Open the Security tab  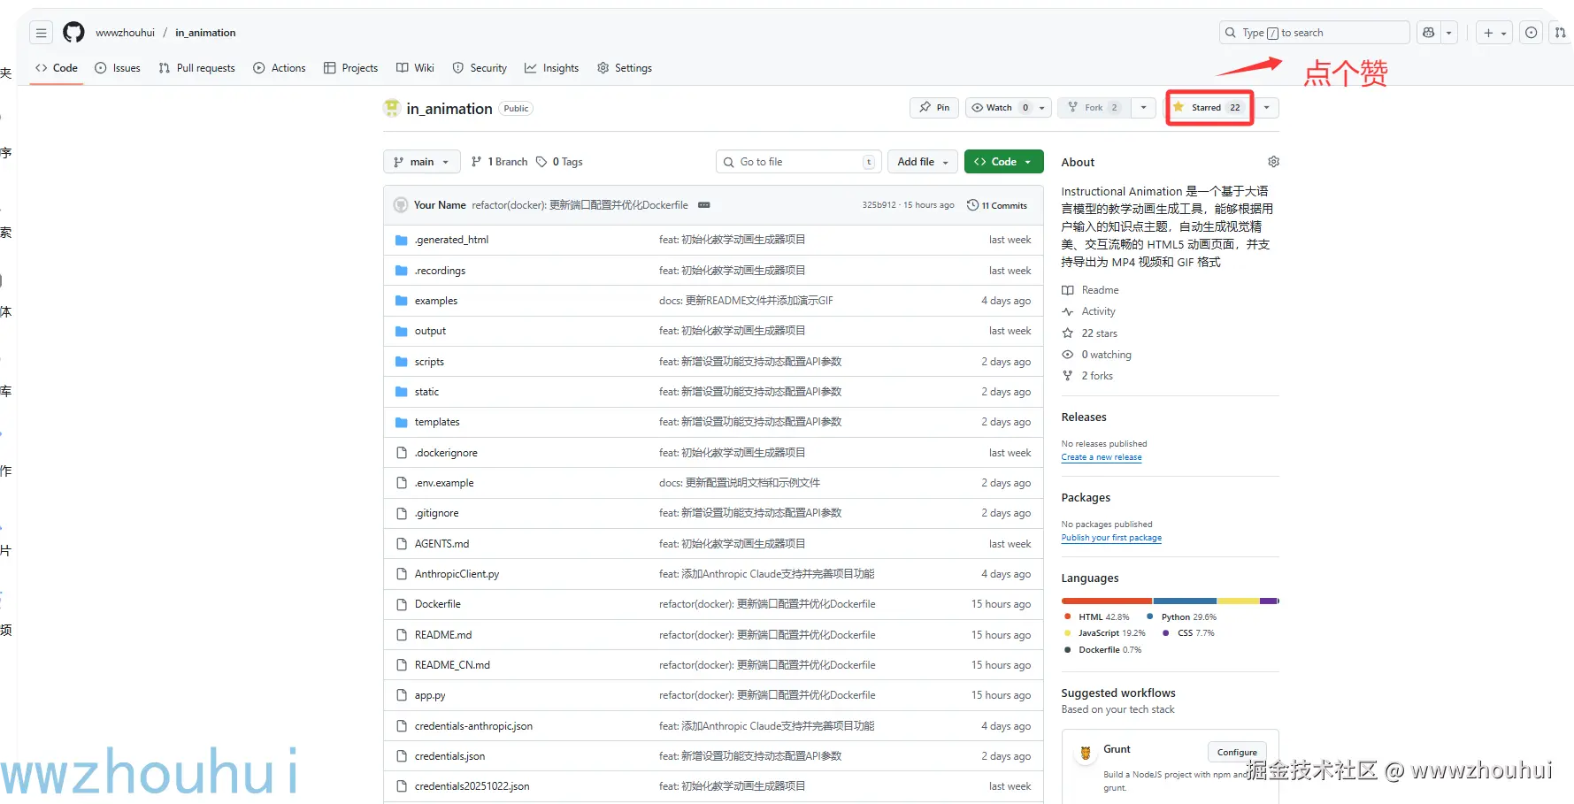coord(480,68)
